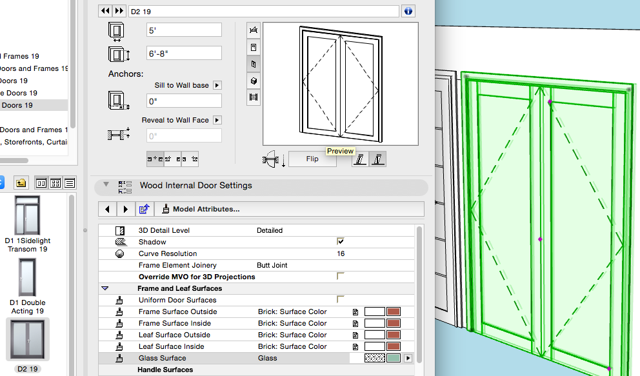Click the Flip button
Image resolution: width=640 pixels, height=376 pixels.
coord(312,159)
